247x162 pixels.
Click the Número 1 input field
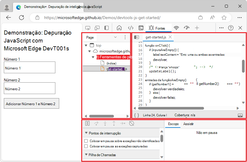point(29,67)
